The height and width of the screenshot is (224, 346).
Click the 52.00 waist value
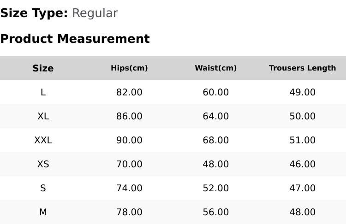(215, 189)
